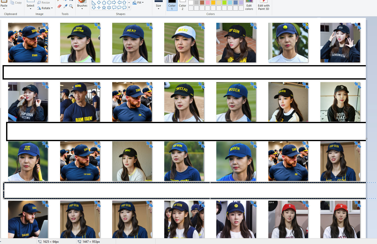
Task: Choose the left arrow shape
Action: [x=119, y=3]
